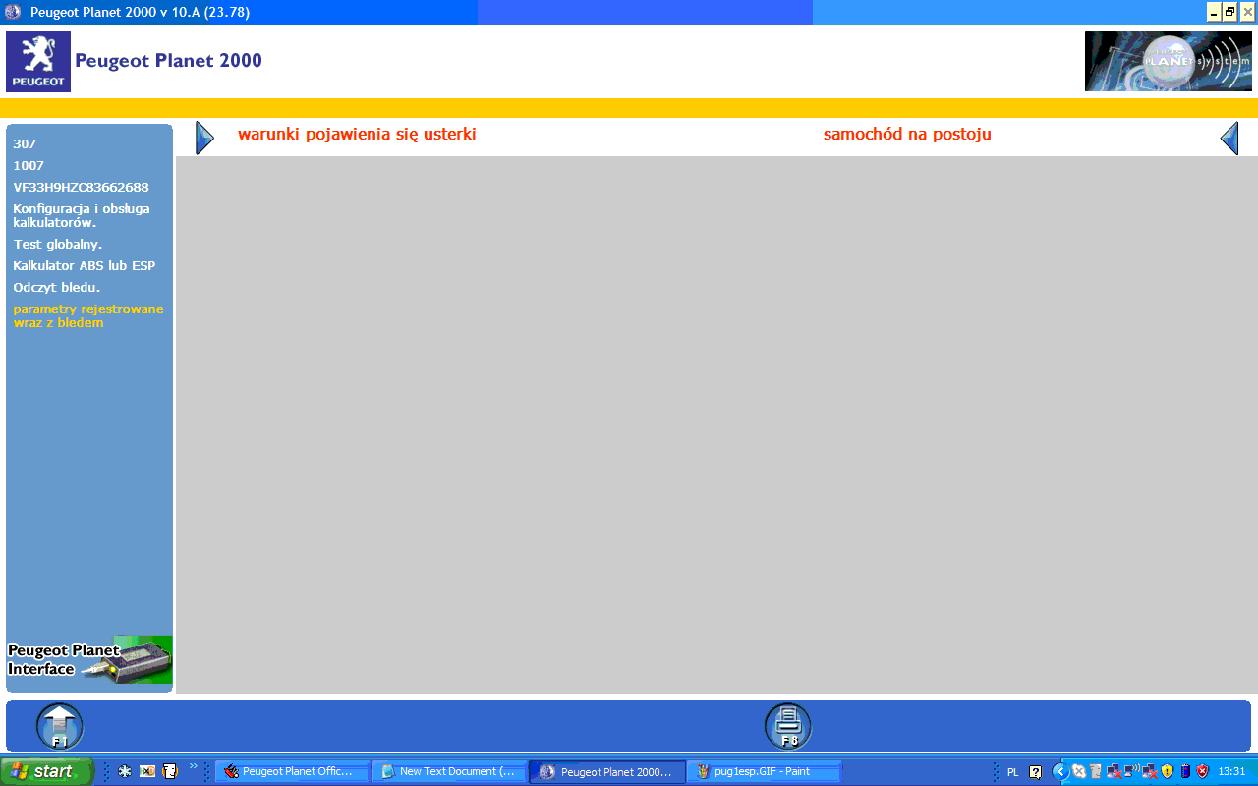Click the right-pointing blue arrow beside 'warunki pojawienia się usterki'
Image resolution: width=1258 pixels, height=786 pixels.
[204, 138]
